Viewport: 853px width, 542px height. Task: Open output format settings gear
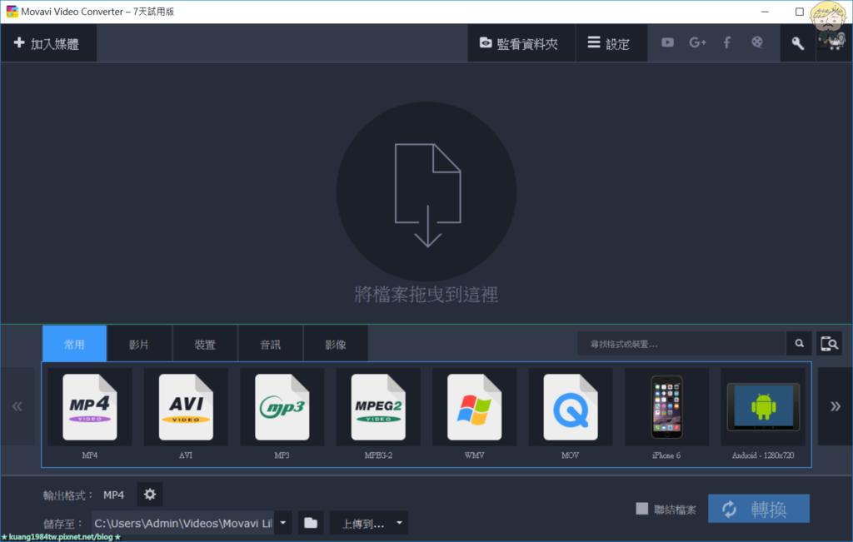coord(150,495)
